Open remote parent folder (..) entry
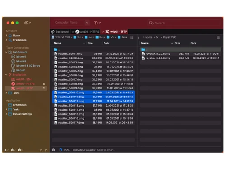The height and width of the screenshot is (170, 226). (180, 49)
